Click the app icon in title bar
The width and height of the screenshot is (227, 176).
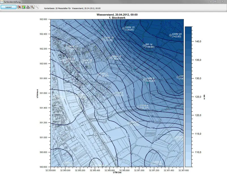[2, 2]
